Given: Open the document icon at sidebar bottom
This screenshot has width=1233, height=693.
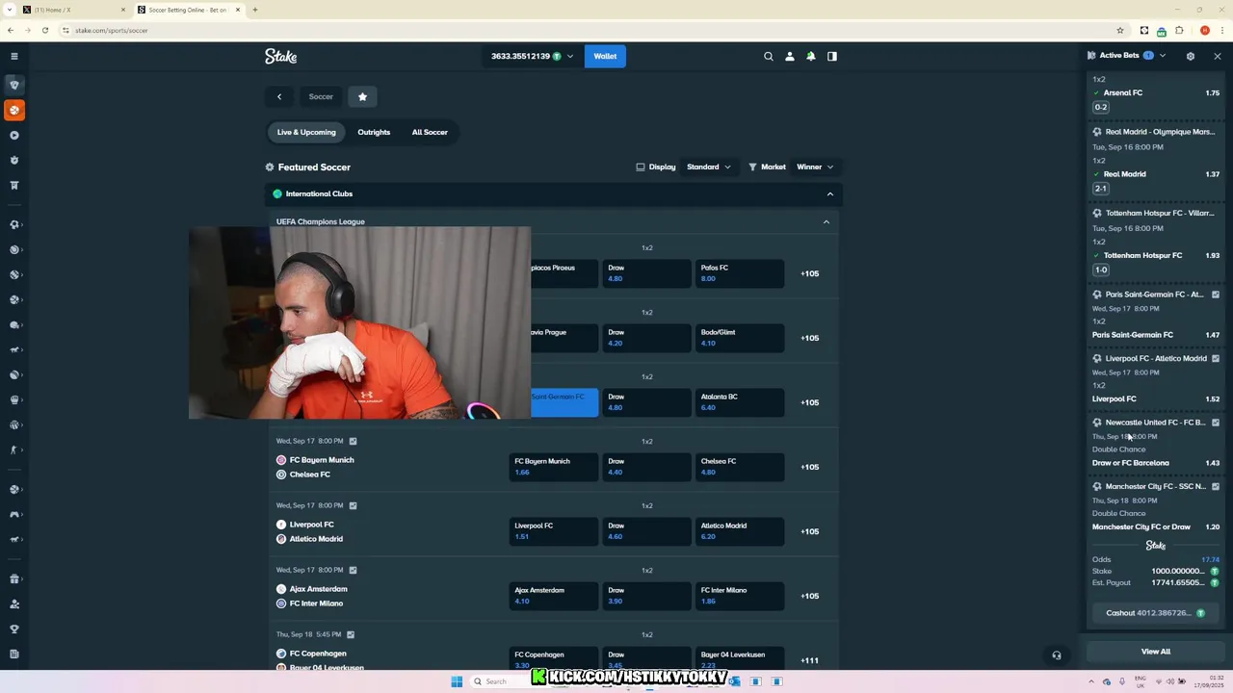Looking at the screenshot, I should click(14, 654).
